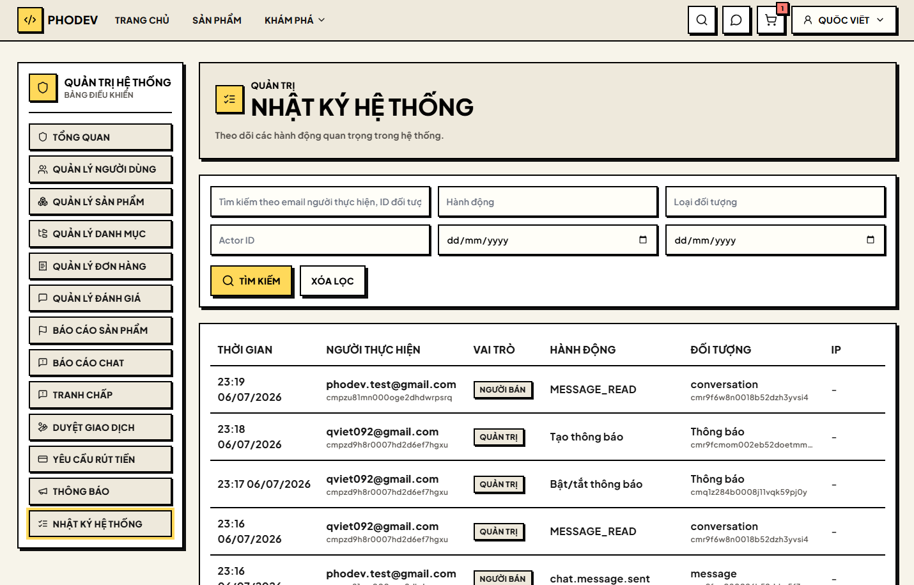Open the Quốc Việt user account dropdown
The height and width of the screenshot is (585, 914).
844,20
